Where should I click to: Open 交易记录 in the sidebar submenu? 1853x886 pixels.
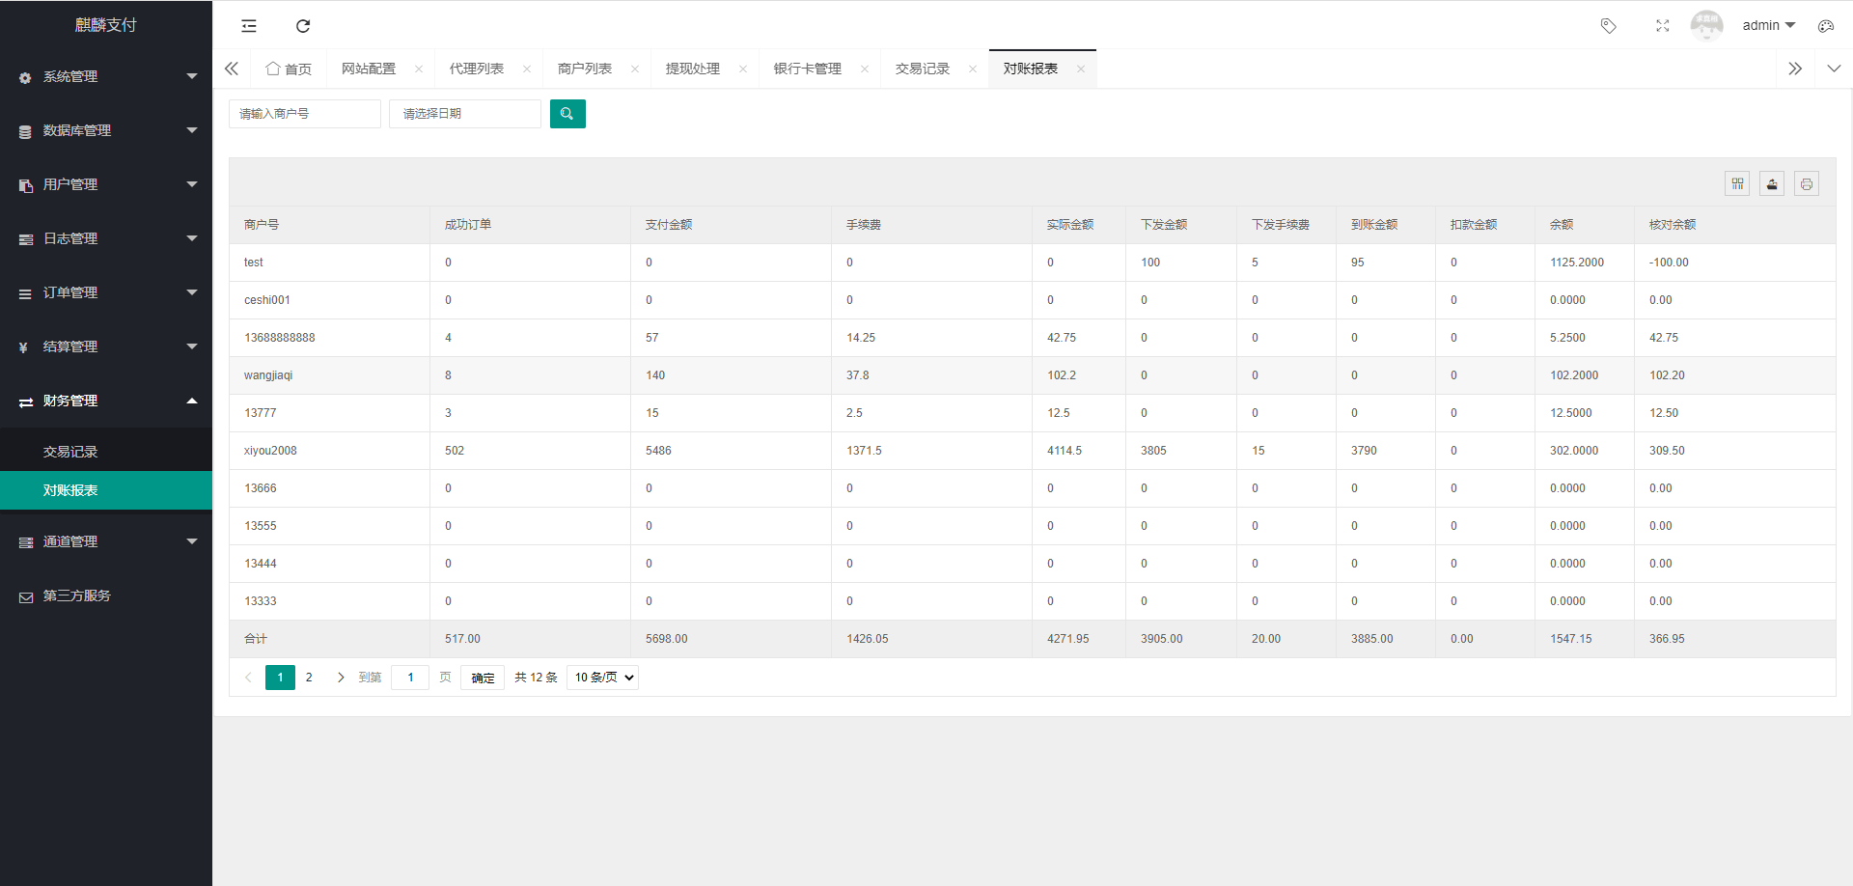[x=70, y=452]
